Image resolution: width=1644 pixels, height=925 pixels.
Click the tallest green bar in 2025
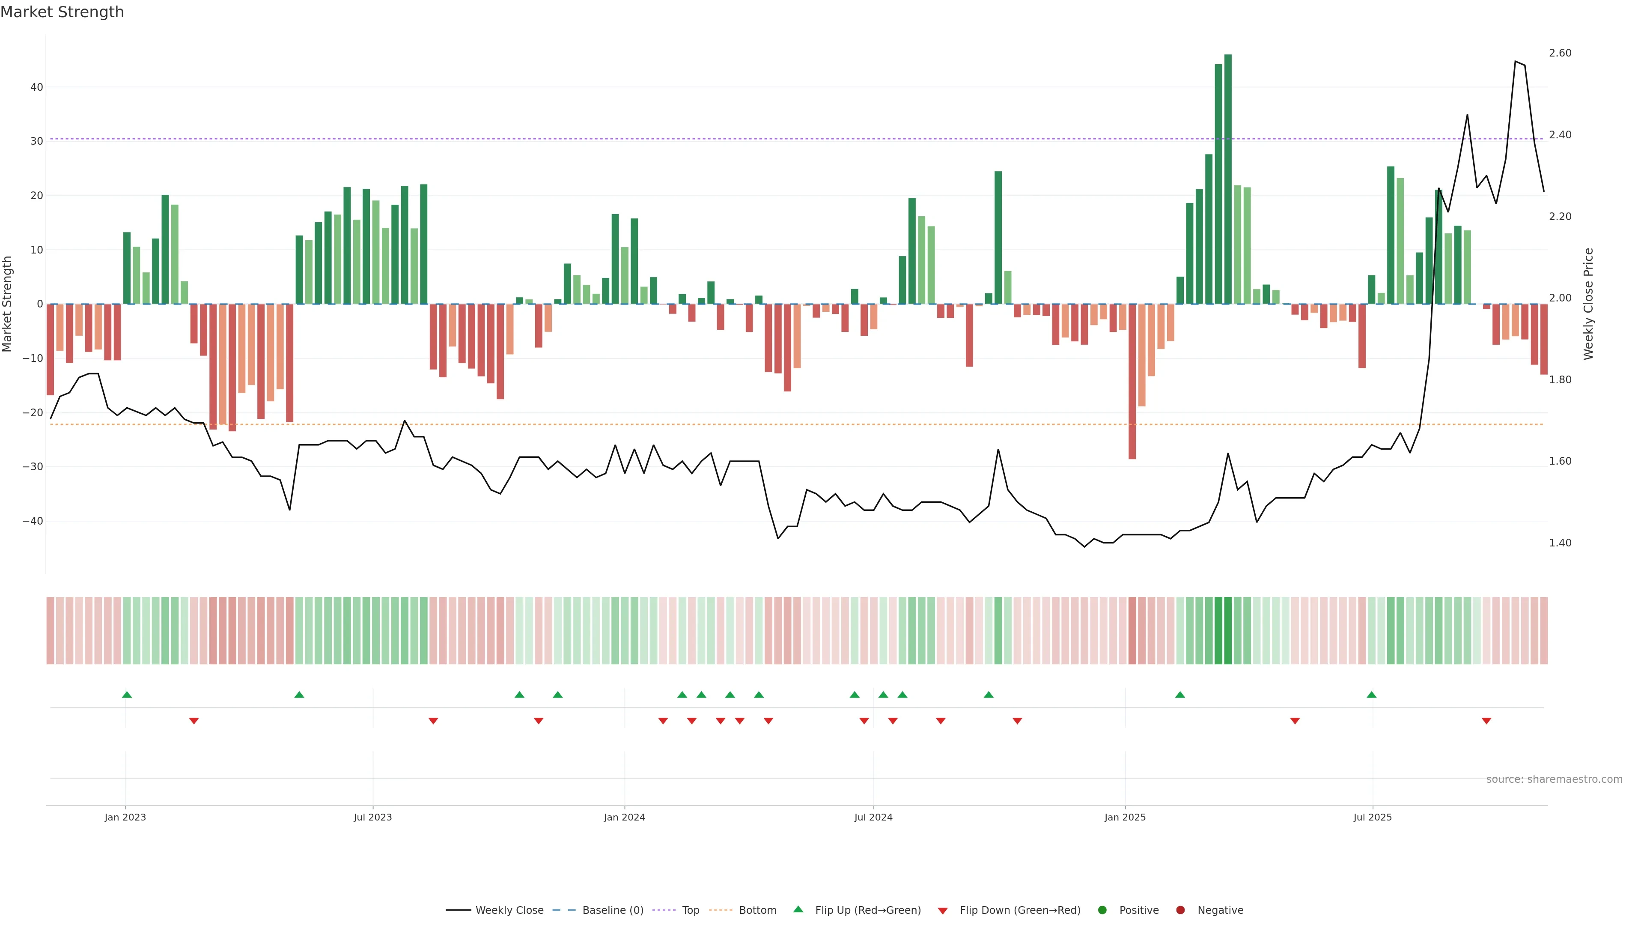tap(1228, 179)
